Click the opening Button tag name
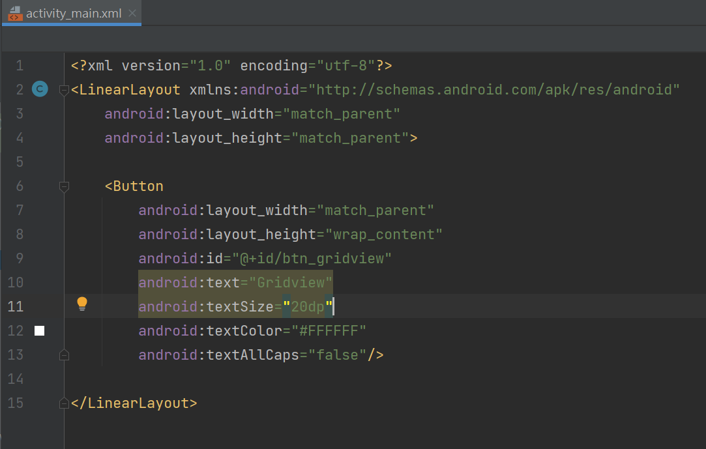The width and height of the screenshot is (706, 449). point(138,186)
